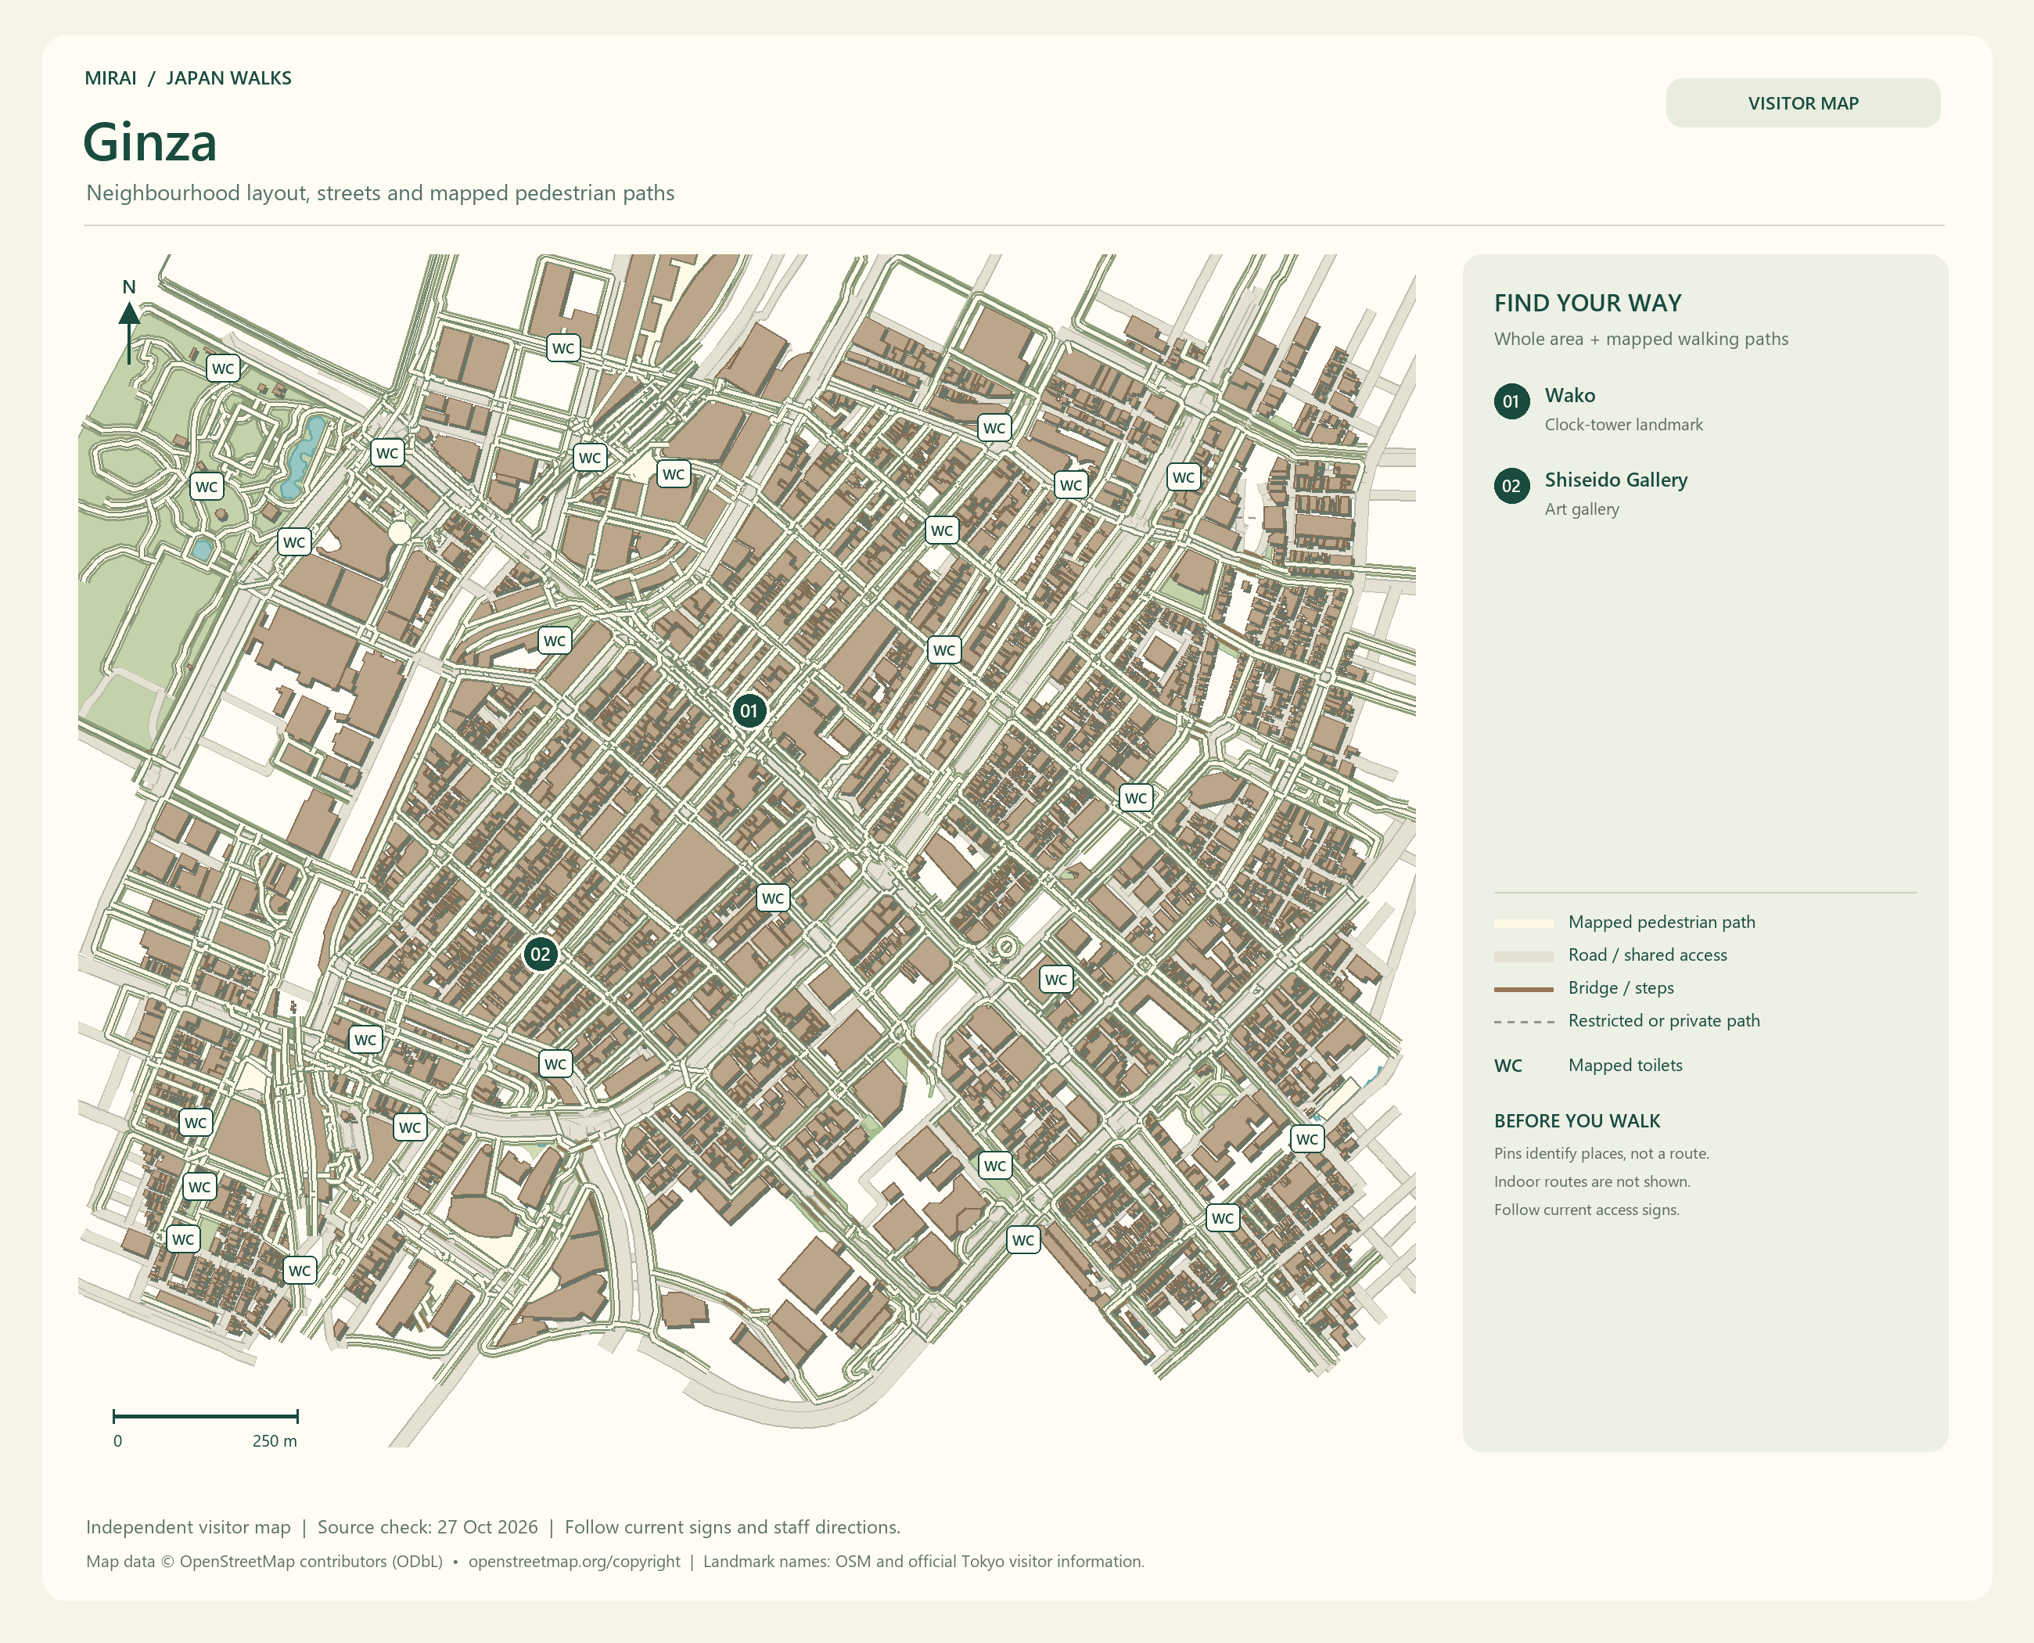
Task: Click the 01 Wako pin on the map
Action: (749, 710)
